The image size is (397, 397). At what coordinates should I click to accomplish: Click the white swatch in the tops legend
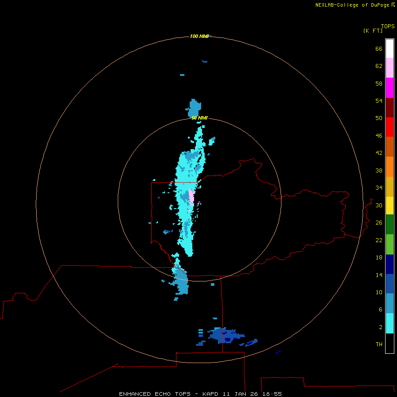pyautogui.click(x=390, y=49)
